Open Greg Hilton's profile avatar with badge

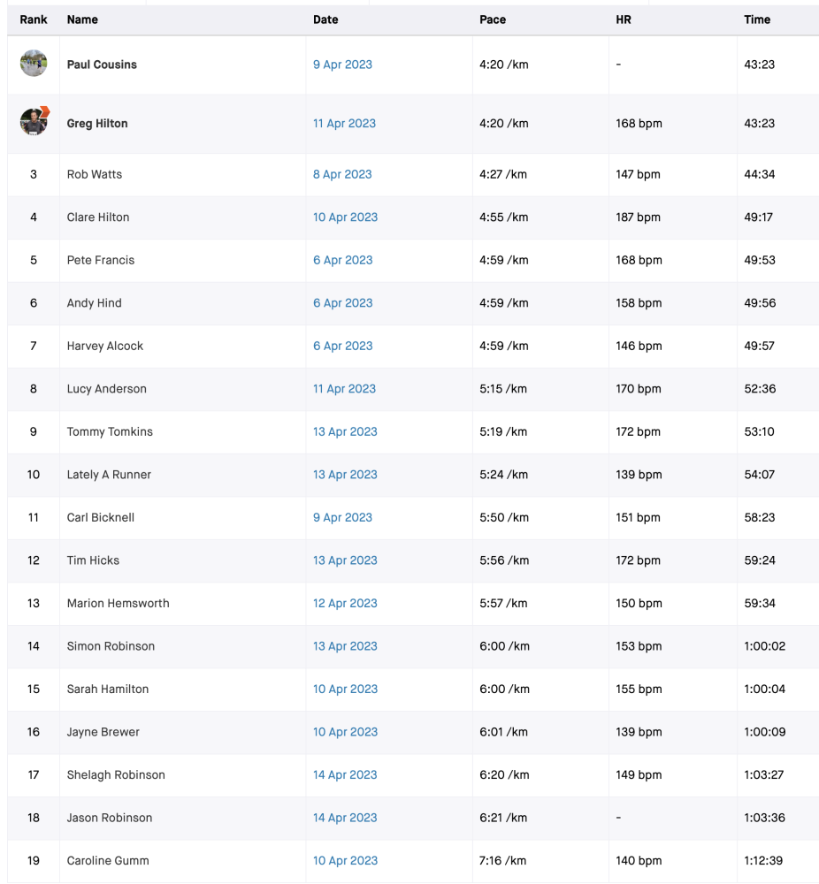pyautogui.click(x=34, y=121)
